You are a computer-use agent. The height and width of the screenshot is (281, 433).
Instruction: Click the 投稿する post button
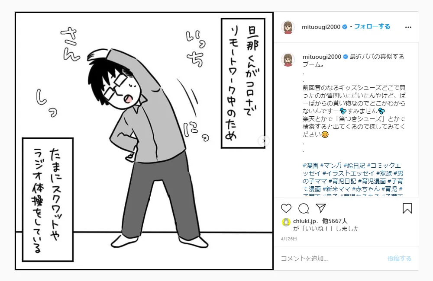point(399,259)
